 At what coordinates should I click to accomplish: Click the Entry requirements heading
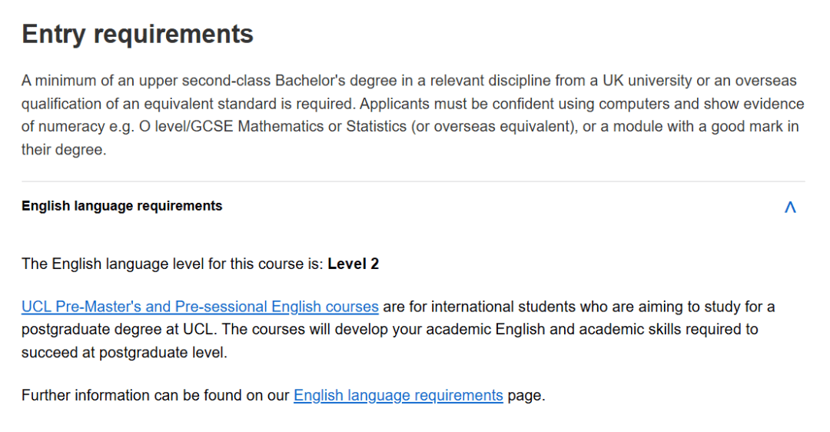[138, 35]
